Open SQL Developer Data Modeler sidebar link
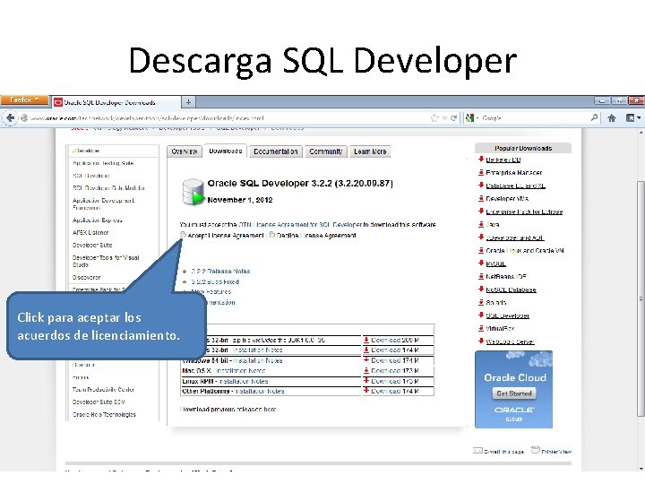 coord(108,187)
